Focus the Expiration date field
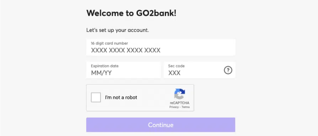 (x=123, y=70)
